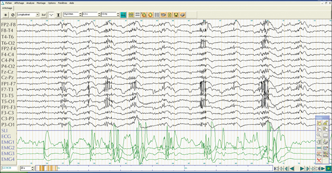Click the asterisk toolbar button

click(5, 15)
